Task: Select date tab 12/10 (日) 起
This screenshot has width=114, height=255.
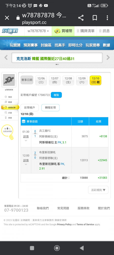Action: pos(96,80)
